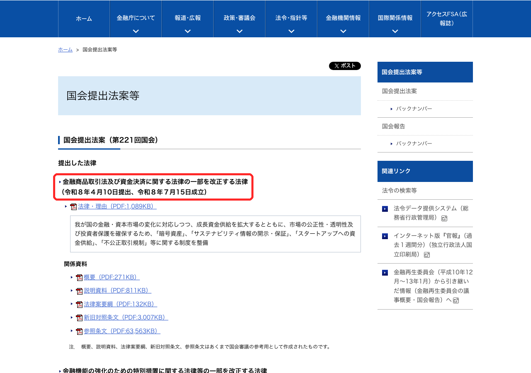531x373 pixels.
Task: Click the blue arrow icon beside 金融再生委員会
Action: coord(385,273)
